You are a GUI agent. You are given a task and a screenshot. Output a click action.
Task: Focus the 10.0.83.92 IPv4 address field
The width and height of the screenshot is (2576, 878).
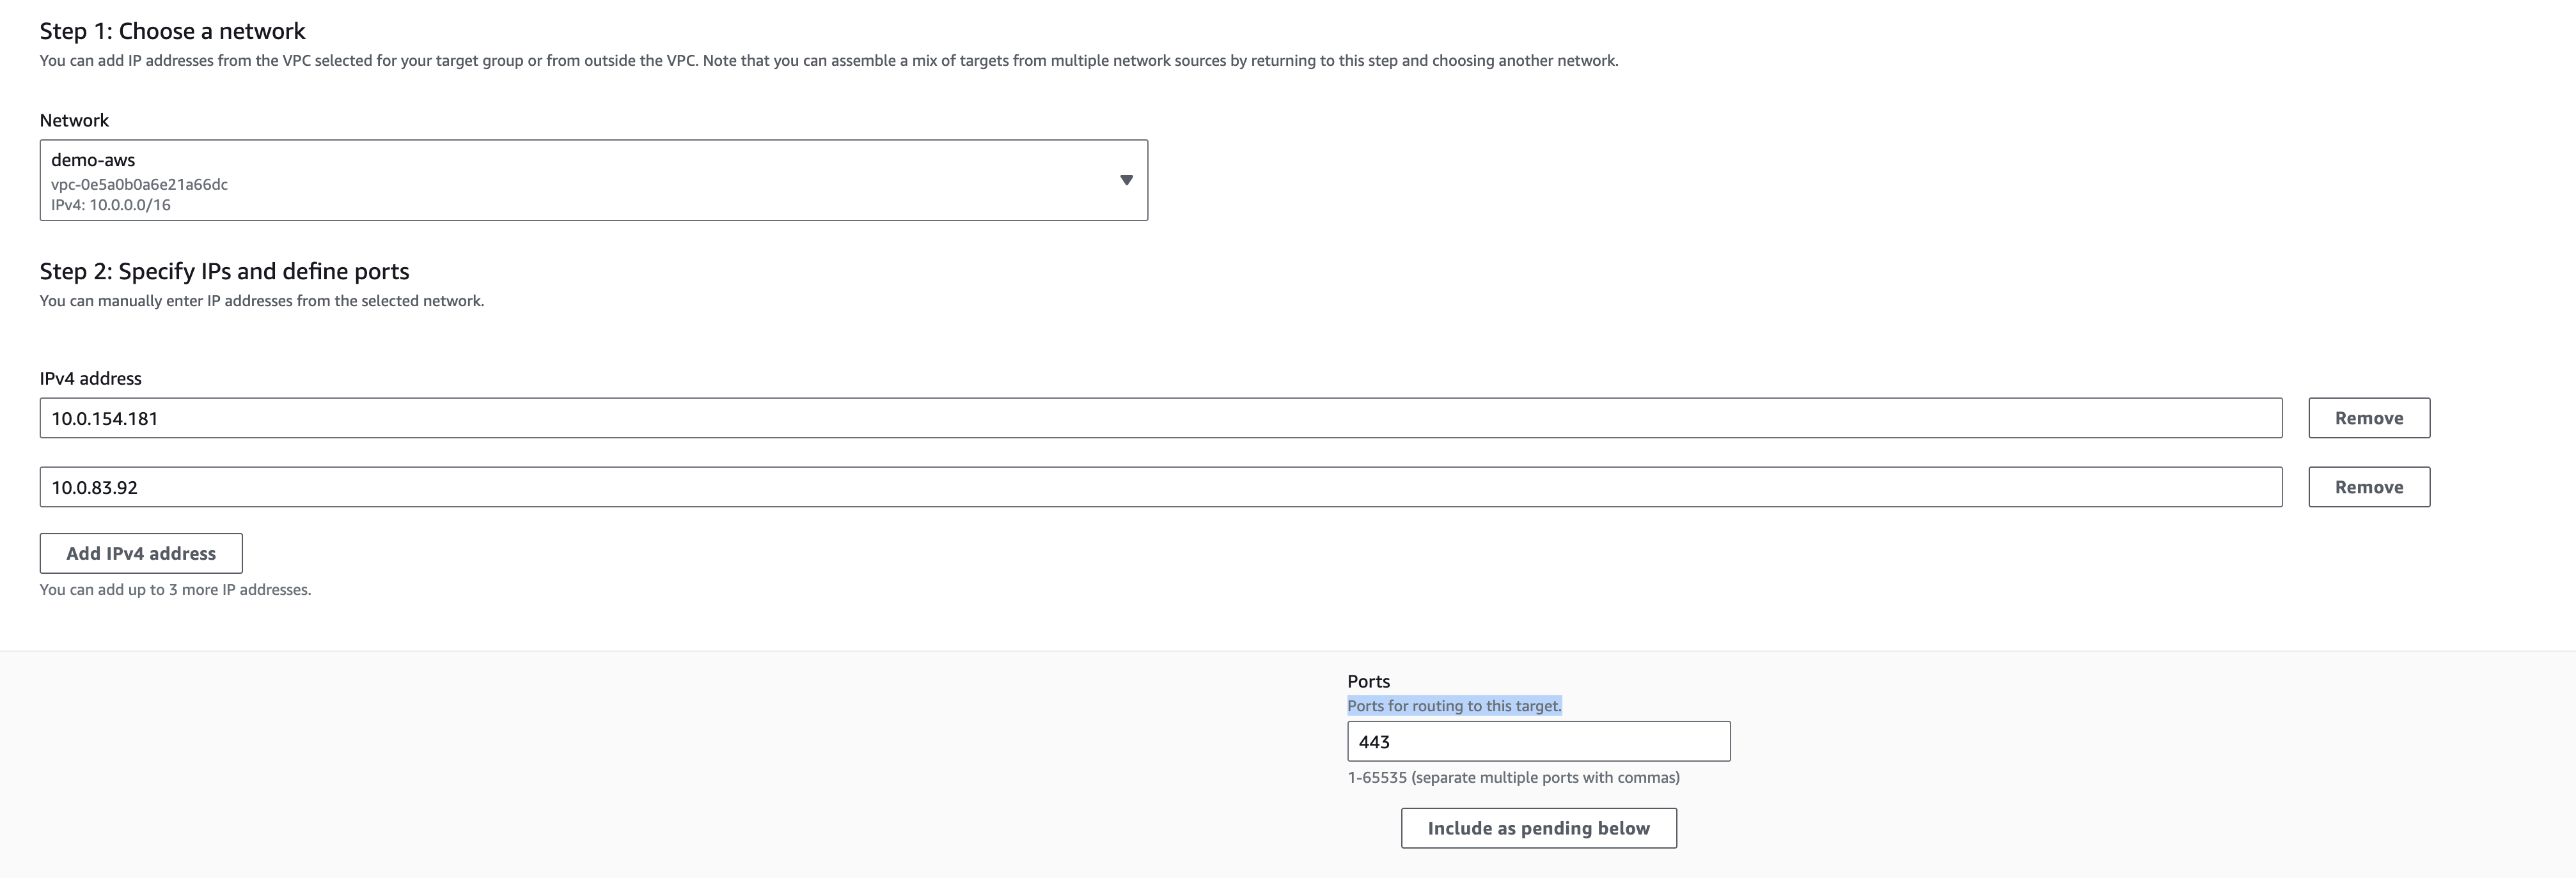click(1160, 488)
